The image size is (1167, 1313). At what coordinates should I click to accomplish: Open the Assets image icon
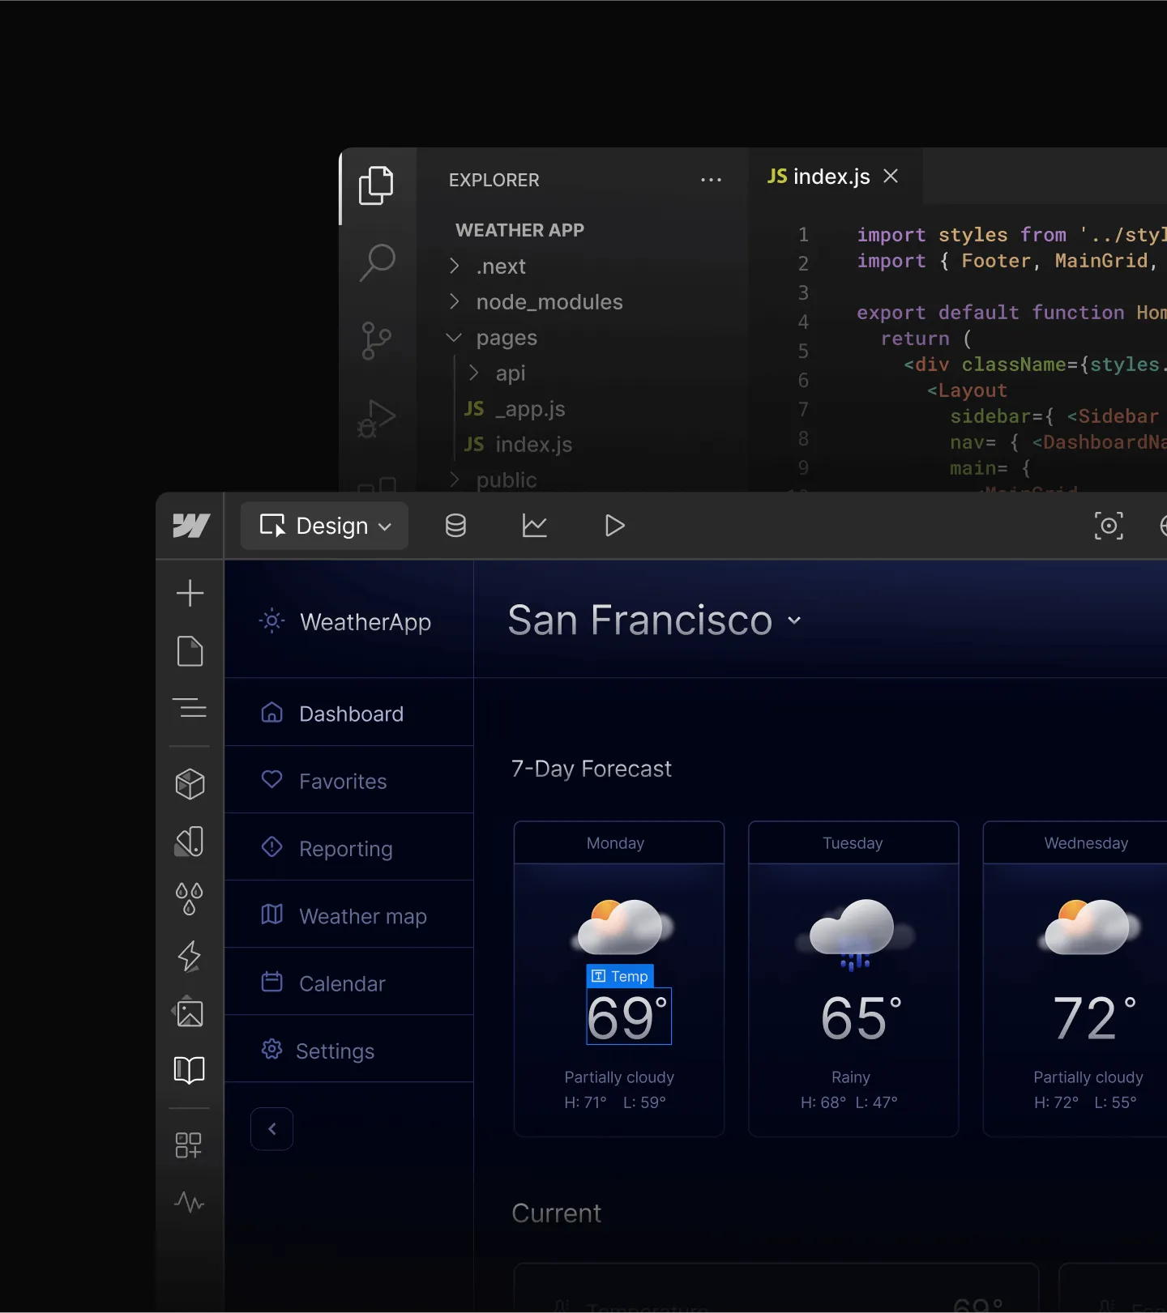pyautogui.click(x=190, y=1012)
